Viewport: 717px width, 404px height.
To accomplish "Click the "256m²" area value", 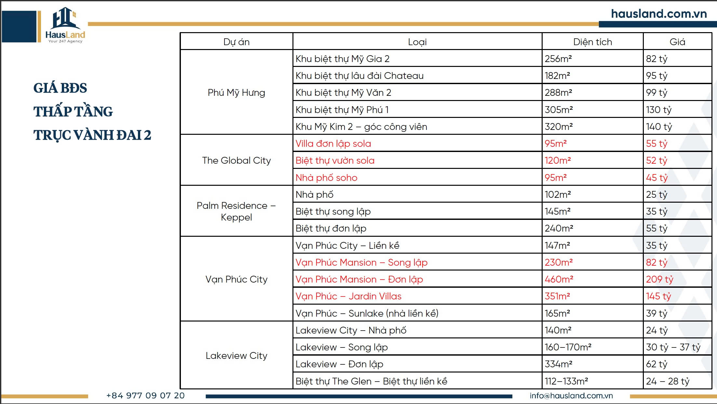I will click(x=558, y=59).
